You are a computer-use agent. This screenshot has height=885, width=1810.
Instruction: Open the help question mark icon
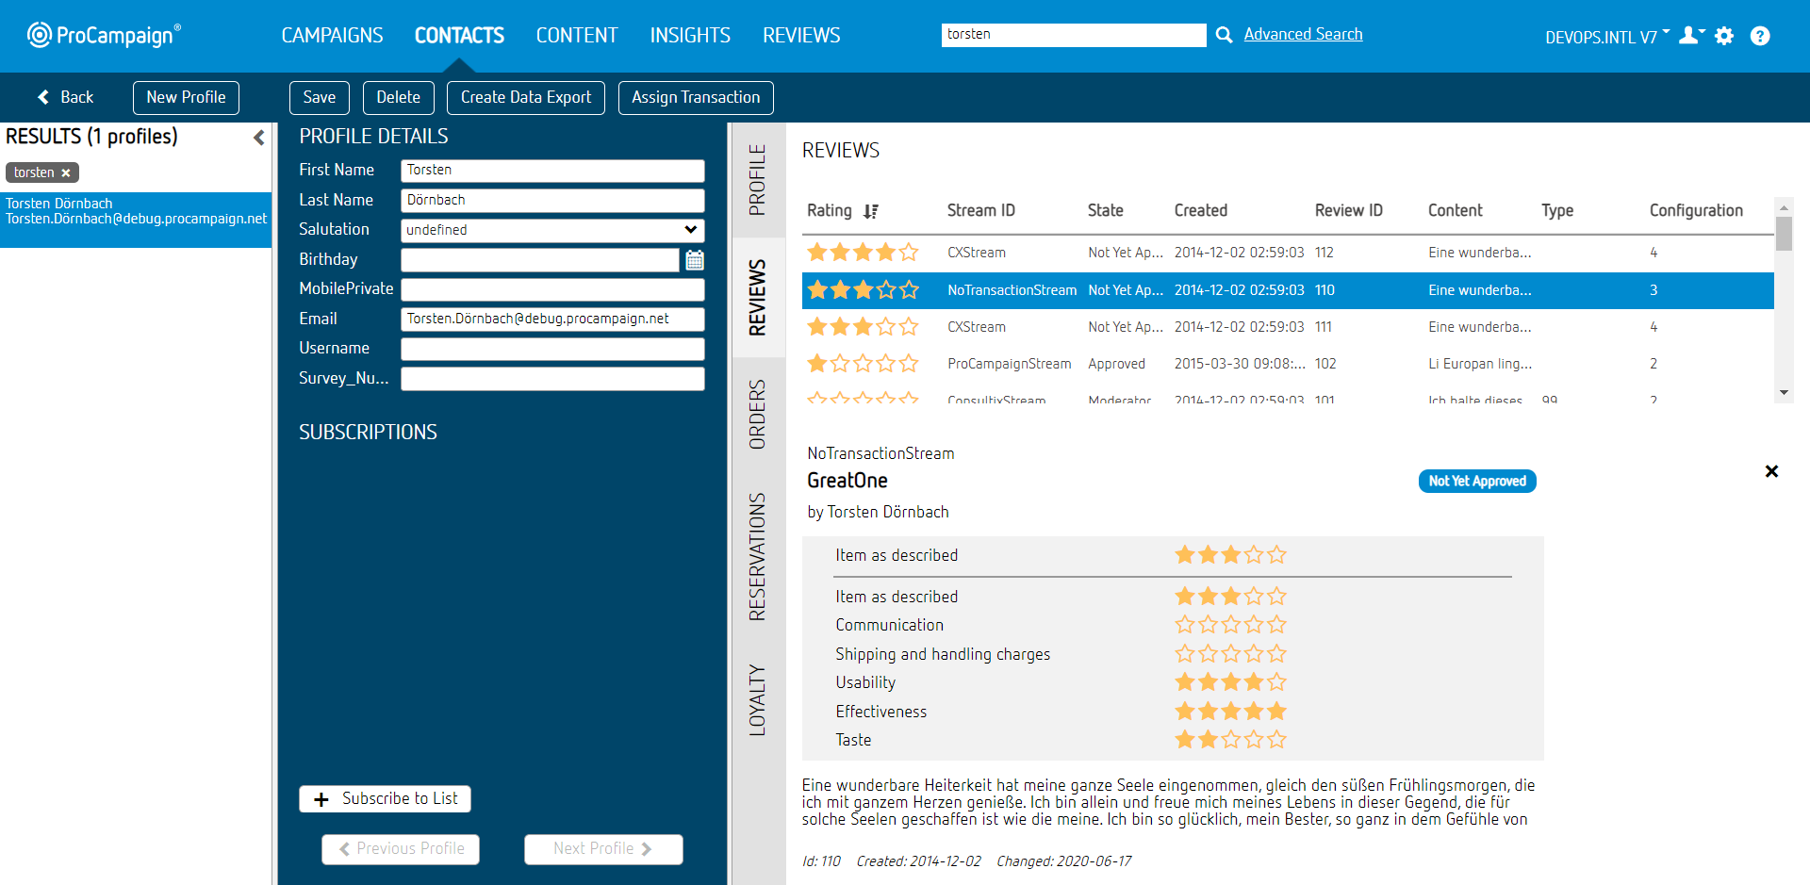[x=1760, y=36]
